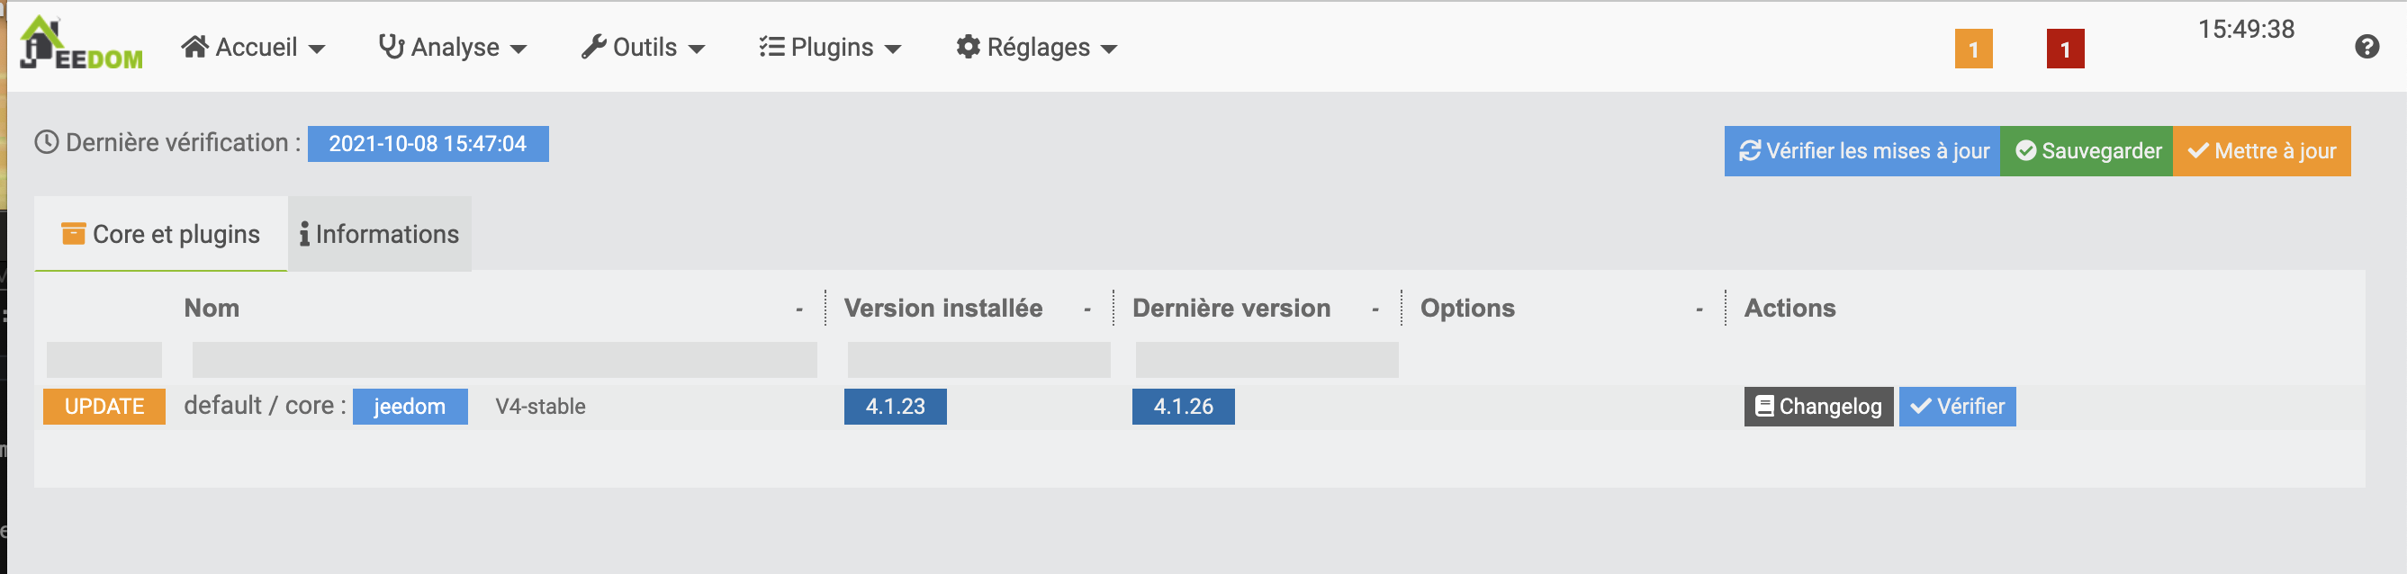Expand the Accueil dropdown menu
This screenshot has width=2407, height=574.
(x=253, y=47)
